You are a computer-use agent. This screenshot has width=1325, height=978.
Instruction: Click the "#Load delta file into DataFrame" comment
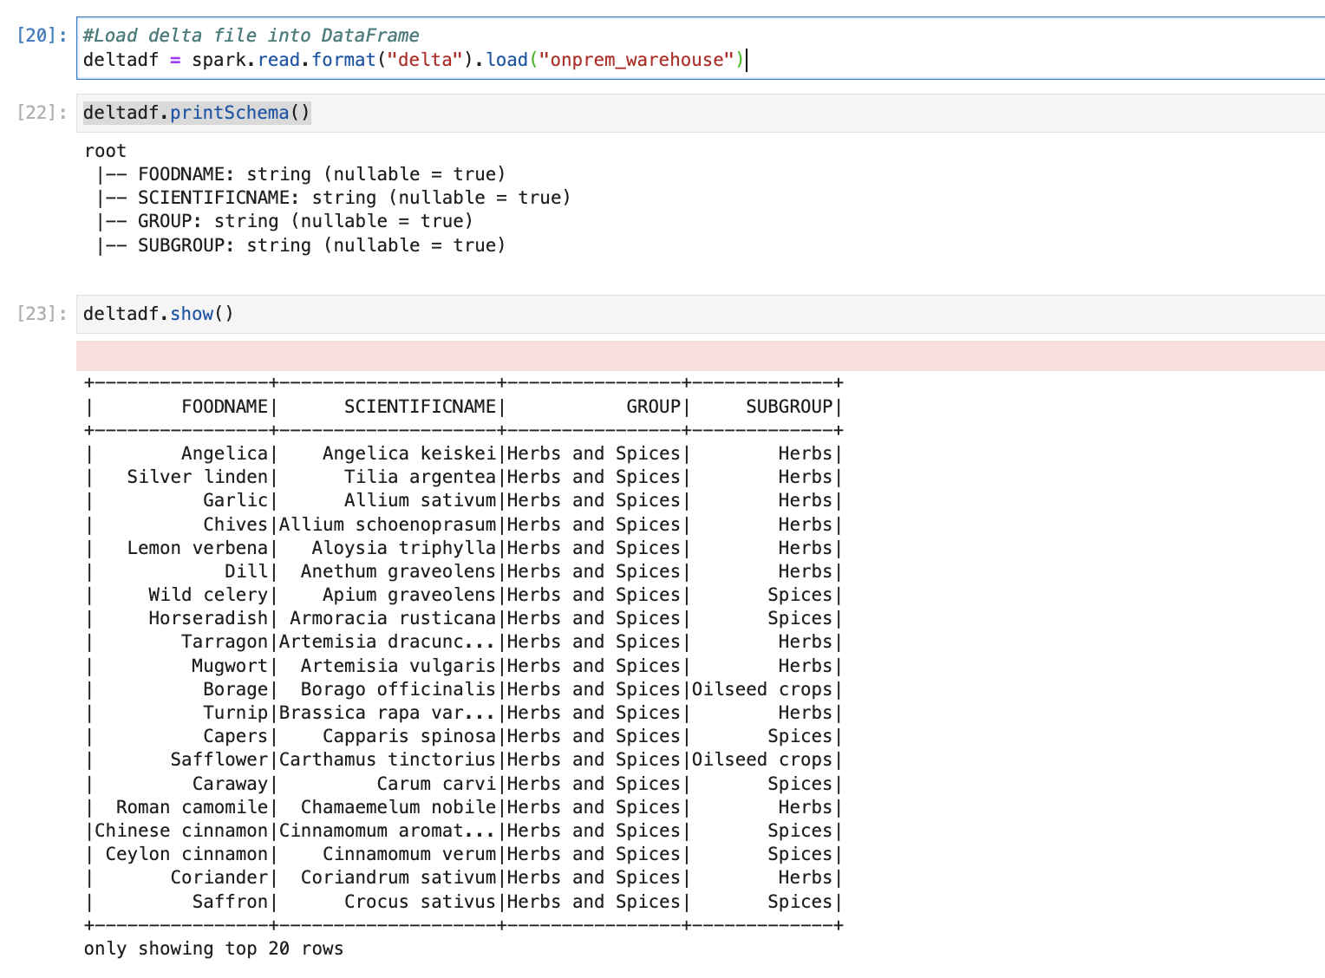[251, 36]
